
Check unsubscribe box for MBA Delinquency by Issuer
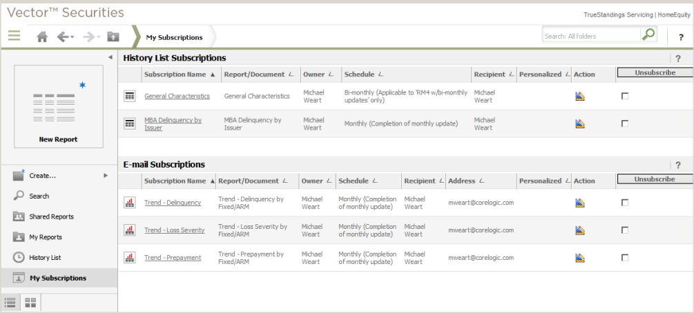(625, 124)
